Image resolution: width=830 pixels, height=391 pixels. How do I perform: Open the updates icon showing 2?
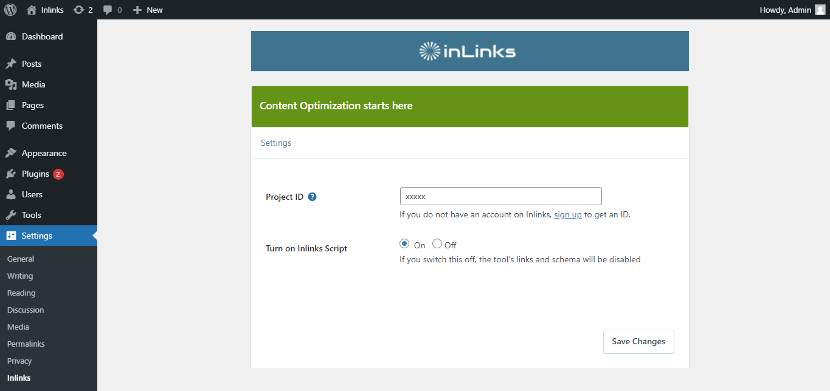(78, 10)
